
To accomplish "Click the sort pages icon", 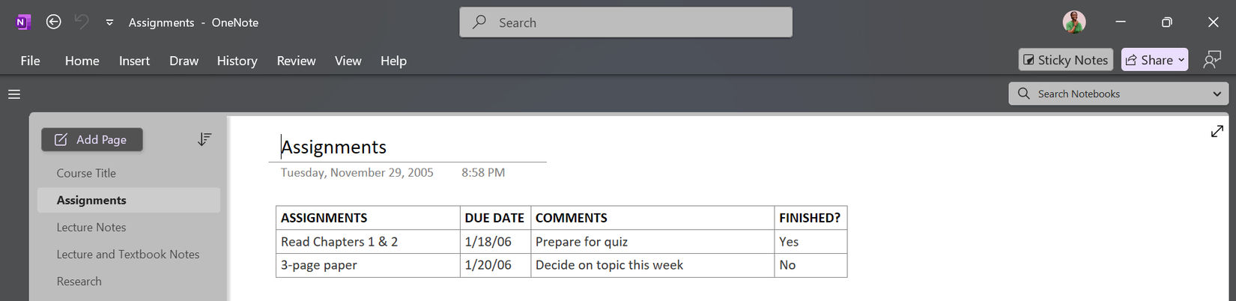I will pos(205,140).
